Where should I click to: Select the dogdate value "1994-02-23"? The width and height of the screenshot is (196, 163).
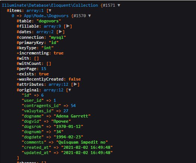click(68, 137)
